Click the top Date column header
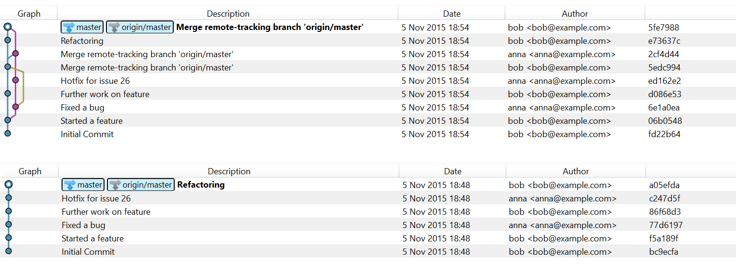The image size is (736, 269). click(452, 14)
